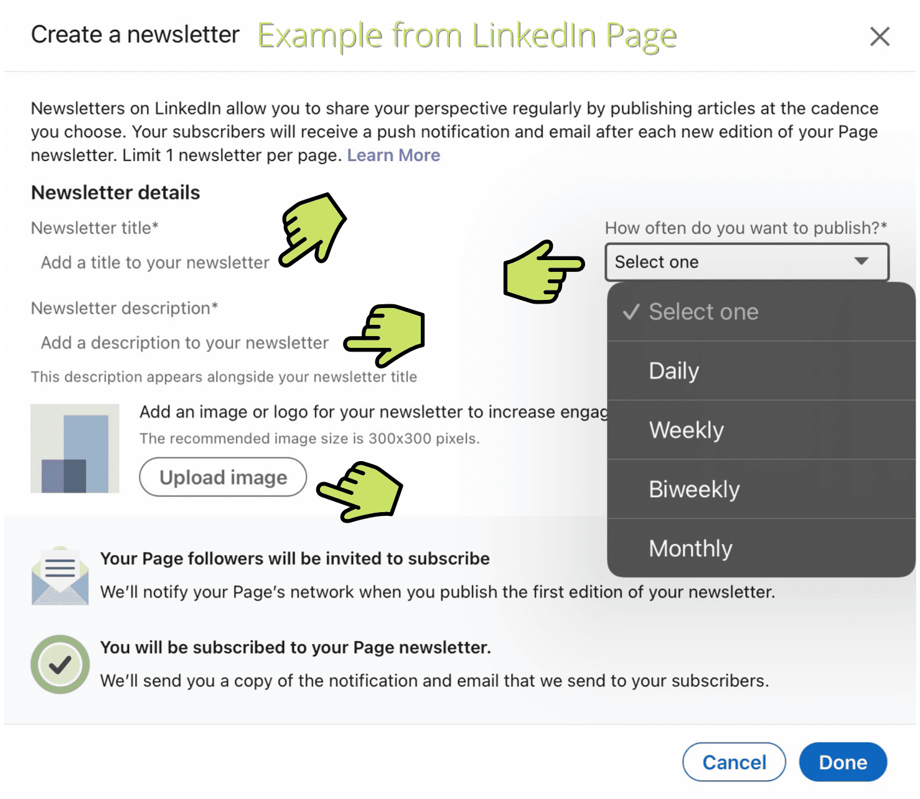
Task: Click the green checkmark subscribed icon
Action: coord(60,665)
